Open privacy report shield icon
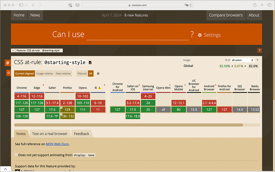 tap(70, 5)
